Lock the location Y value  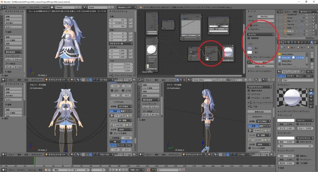pyautogui.click(x=131, y=23)
